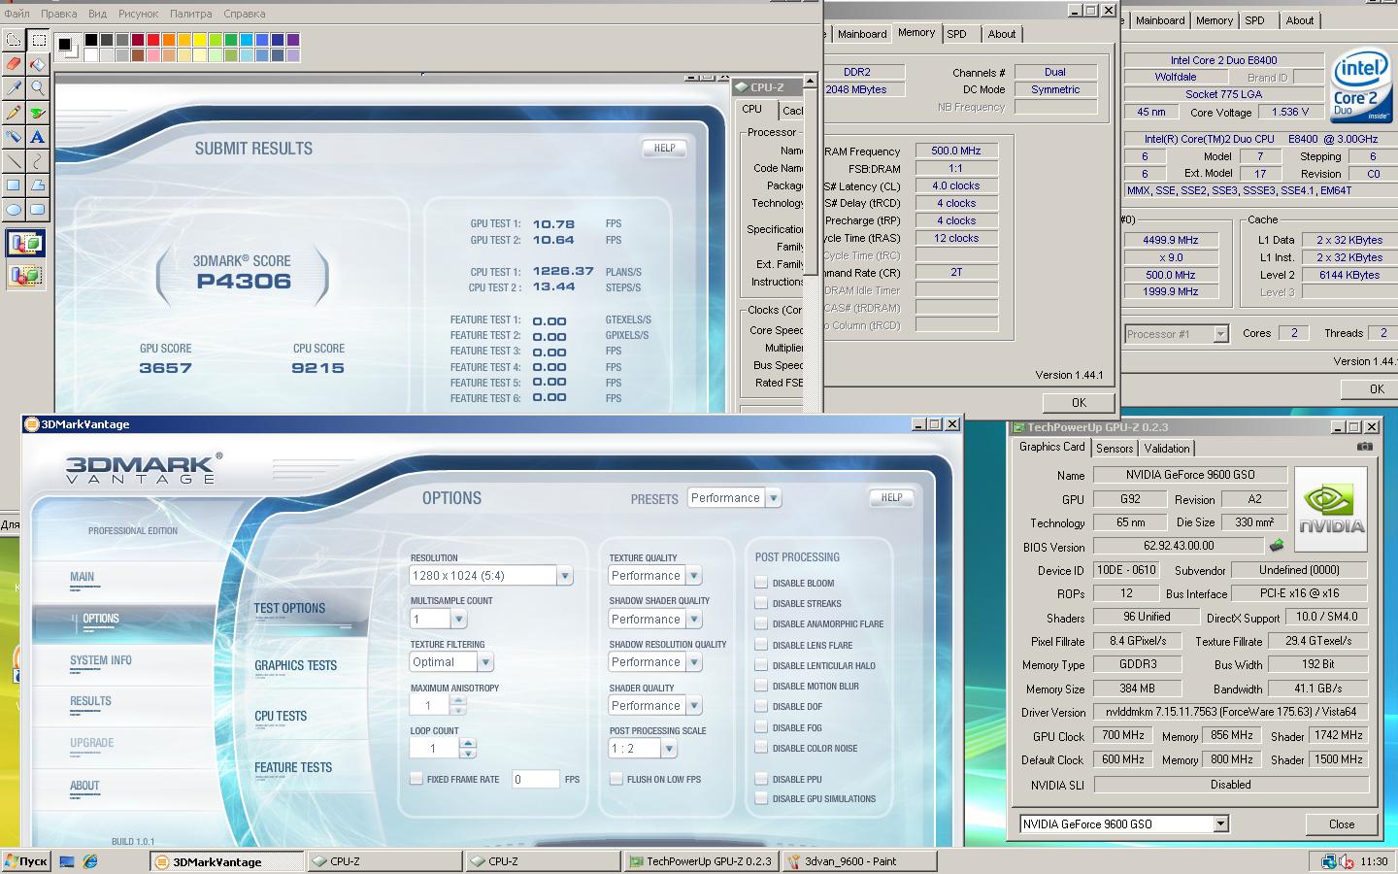Viewport: 1398px width, 874px height.
Task: Select the Rectangle shape tool
Action: click(x=14, y=185)
